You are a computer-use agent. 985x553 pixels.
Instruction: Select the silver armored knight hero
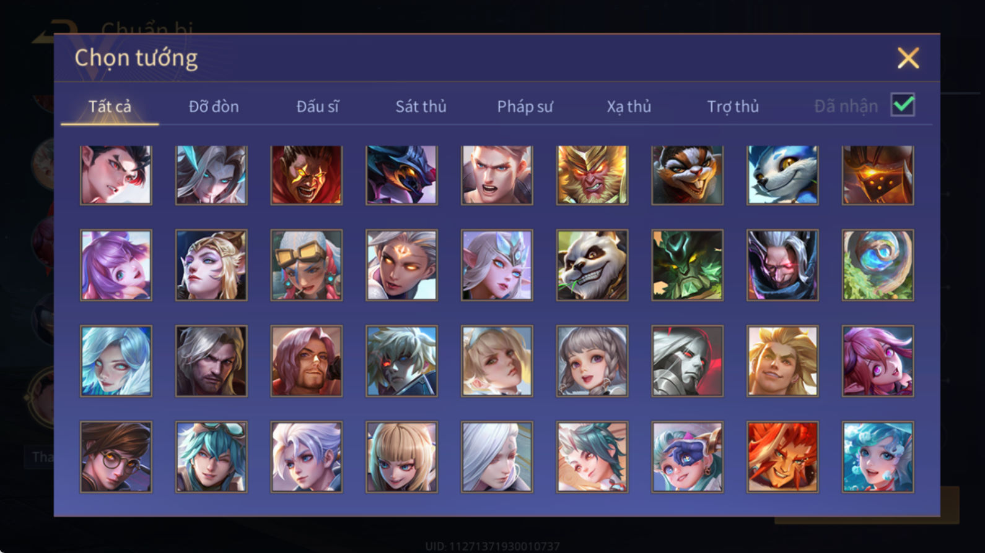(687, 361)
